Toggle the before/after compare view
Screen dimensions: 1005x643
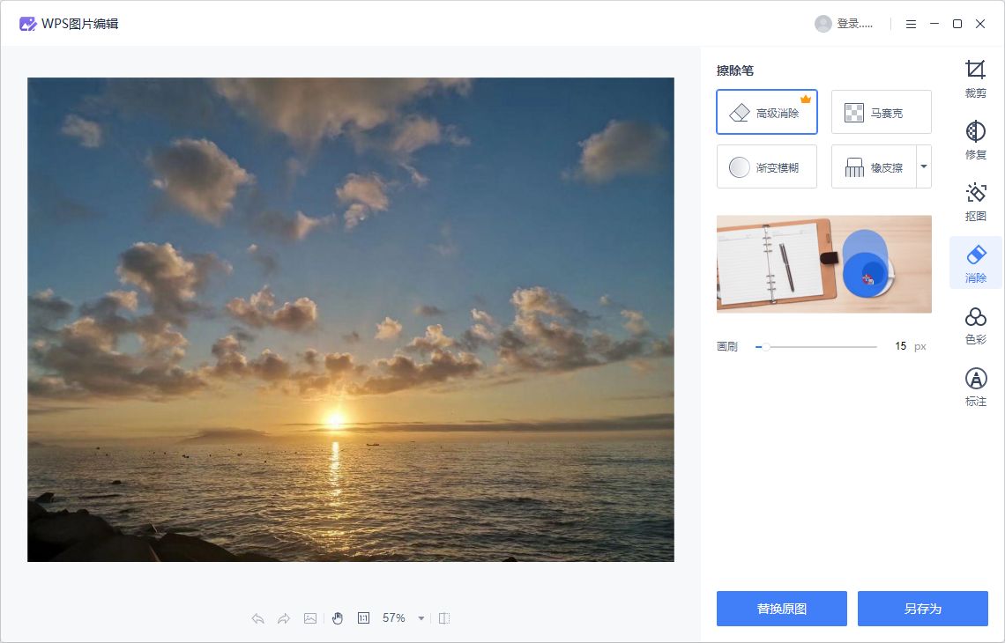pyautogui.click(x=444, y=618)
